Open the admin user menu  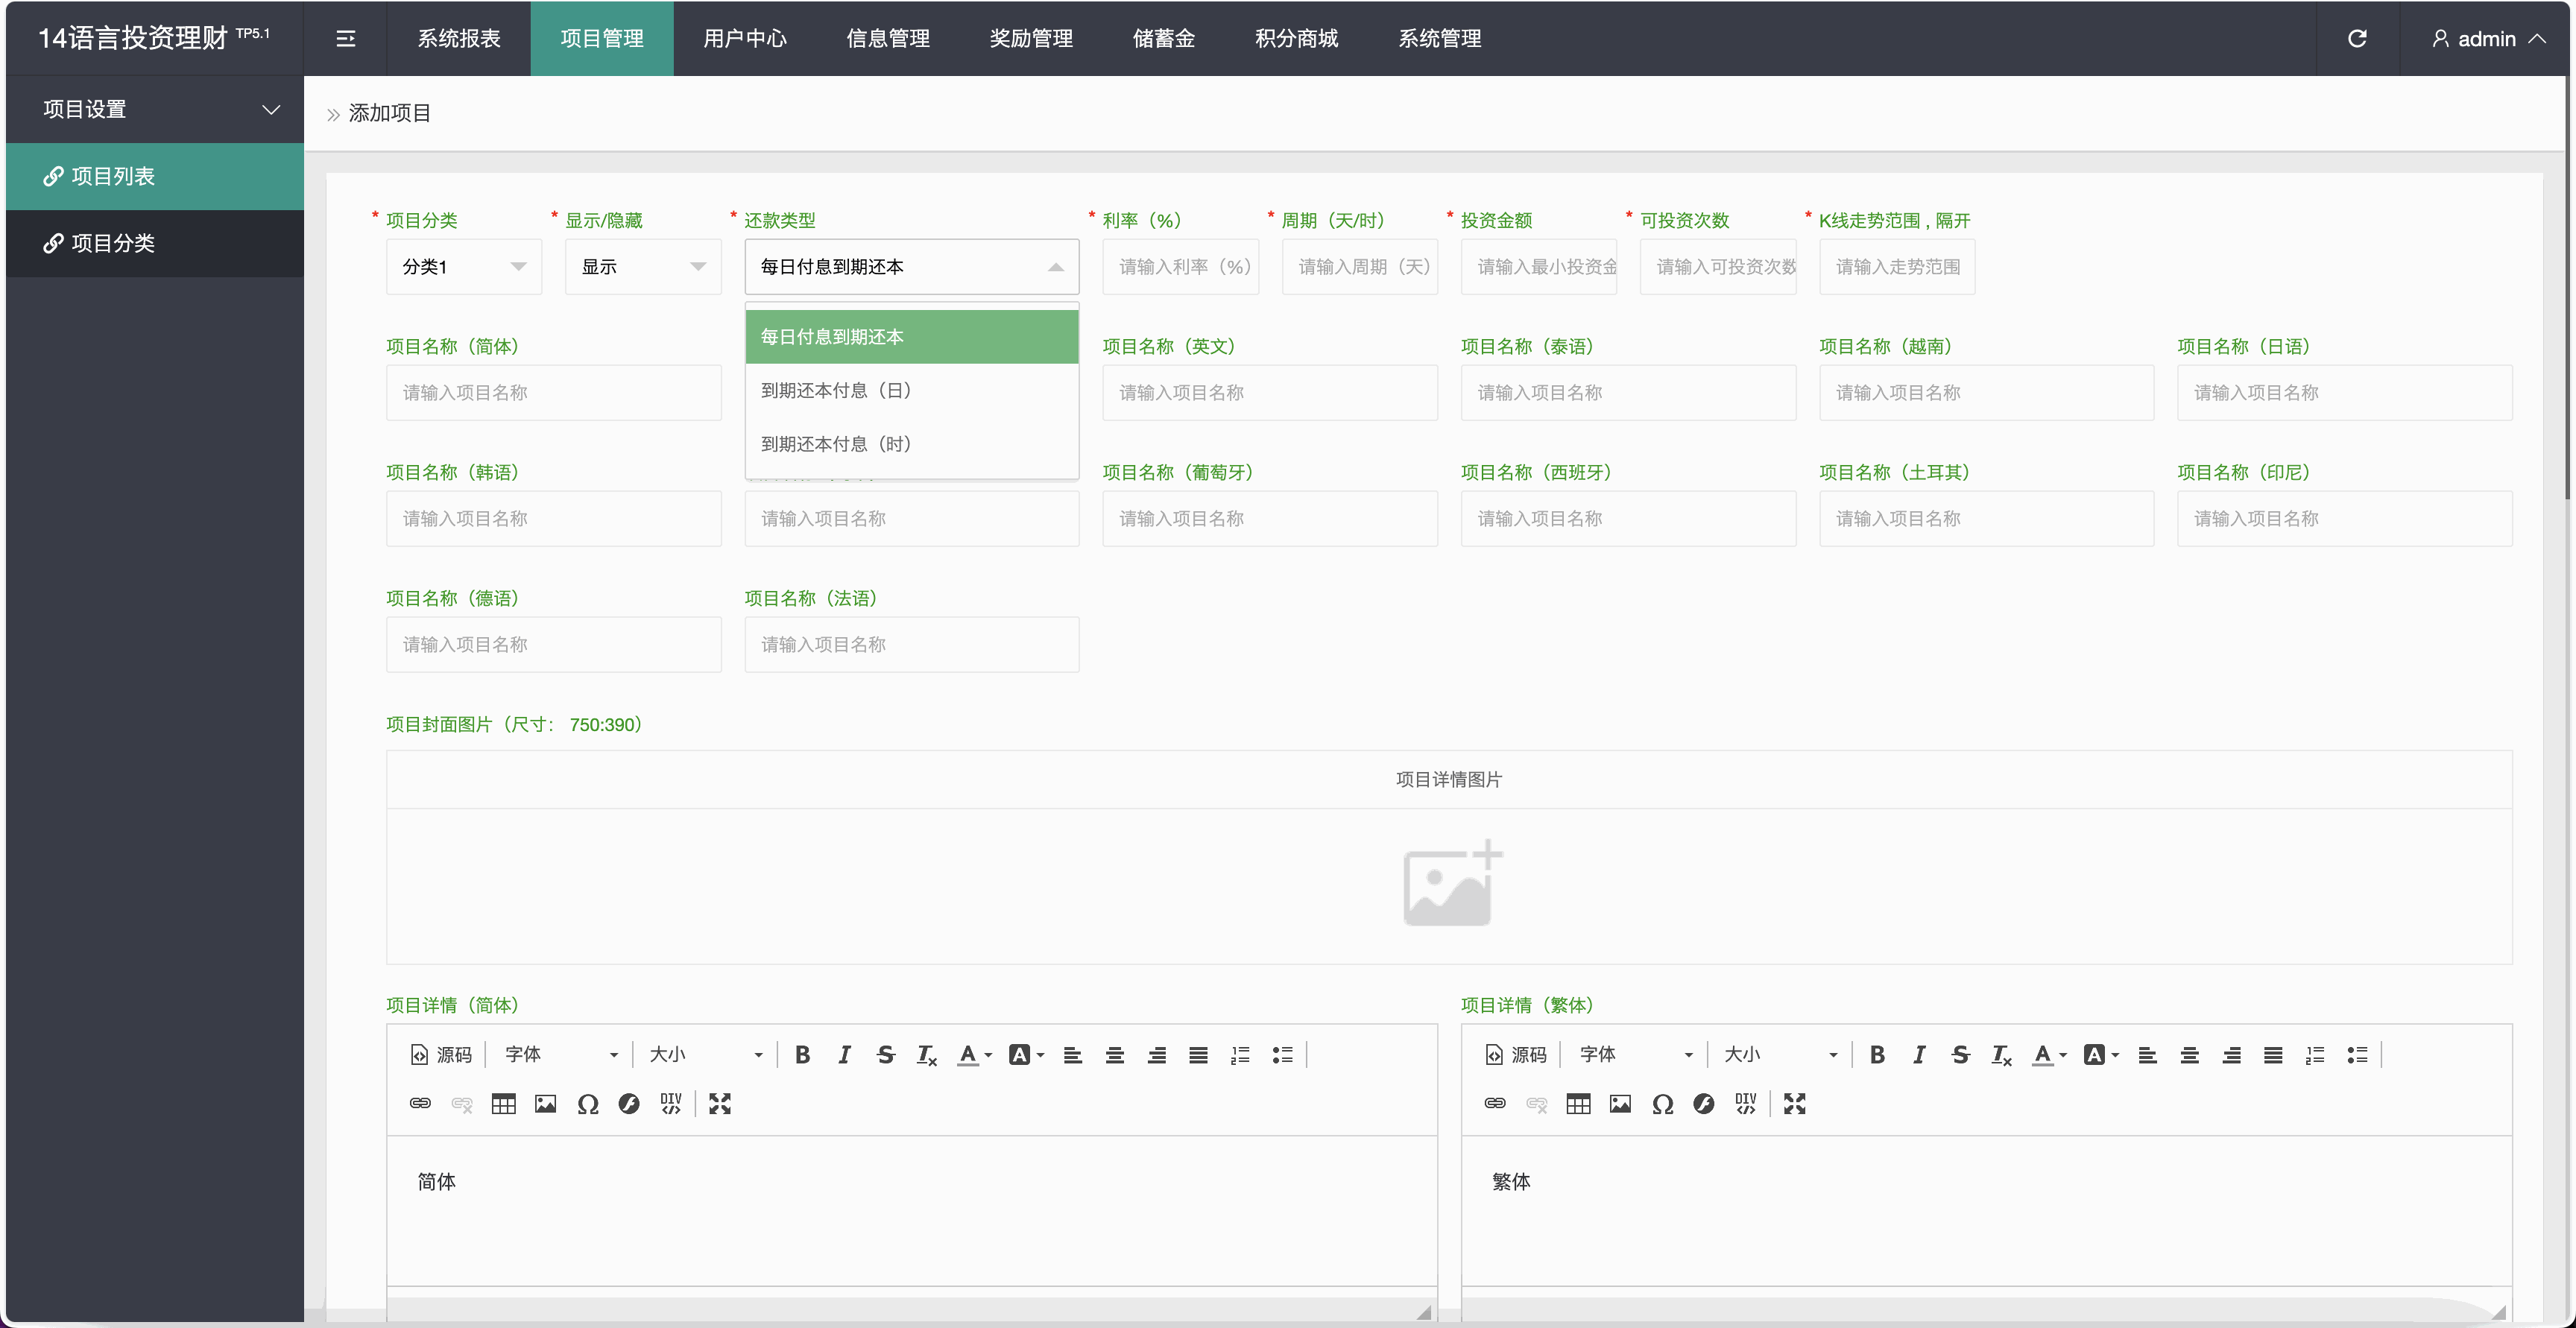(2486, 38)
